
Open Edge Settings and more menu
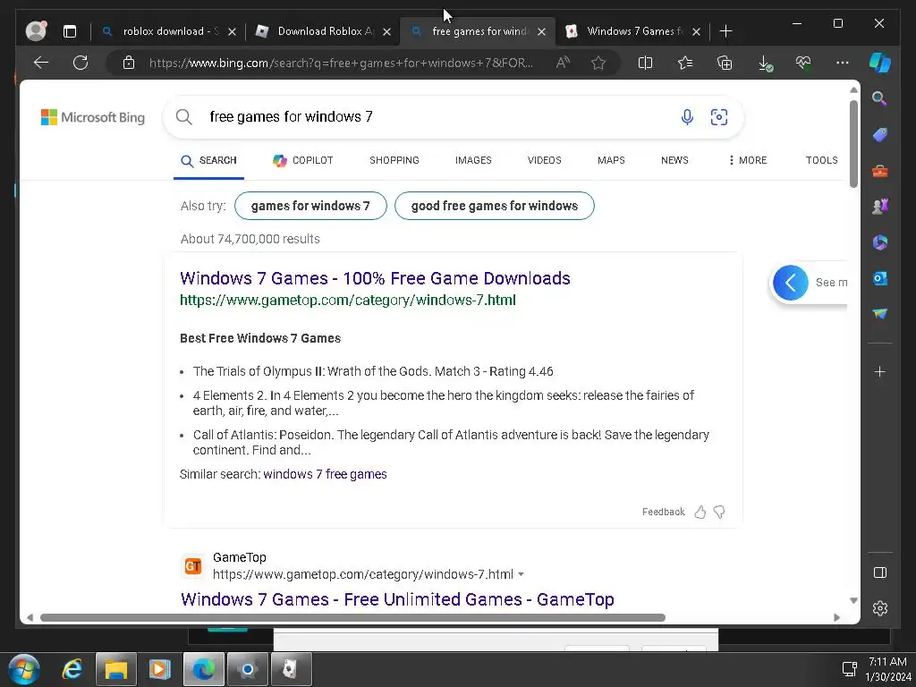pyautogui.click(x=843, y=63)
